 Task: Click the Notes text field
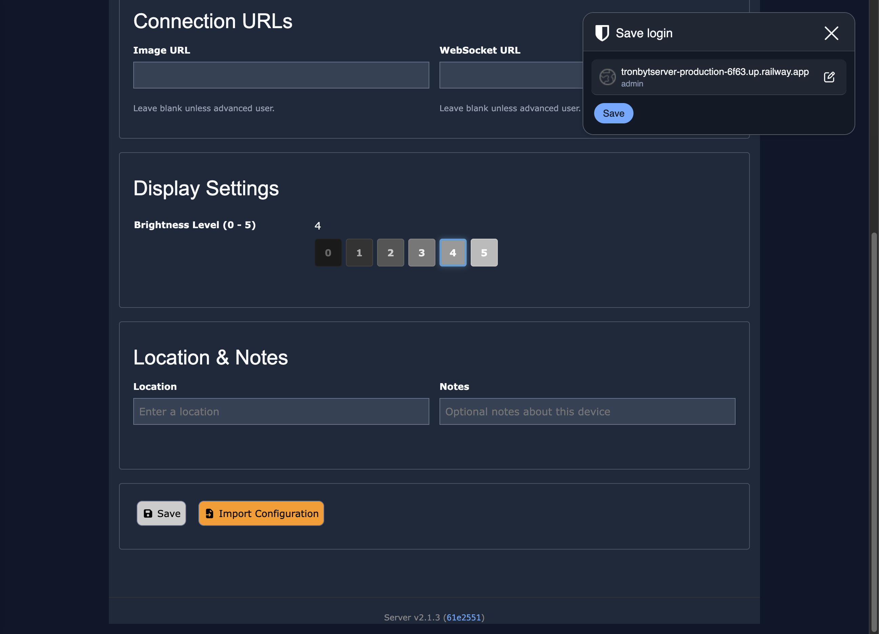(x=587, y=412)
